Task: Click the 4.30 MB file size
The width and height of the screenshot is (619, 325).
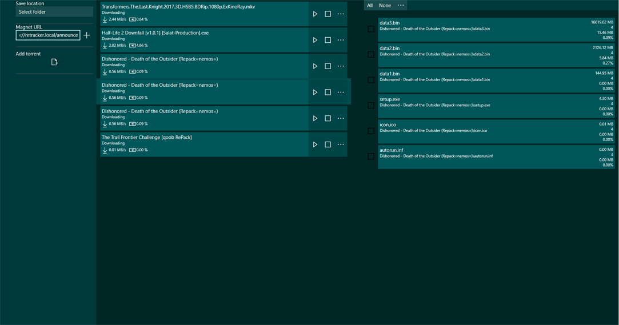Action: point(606,99)
